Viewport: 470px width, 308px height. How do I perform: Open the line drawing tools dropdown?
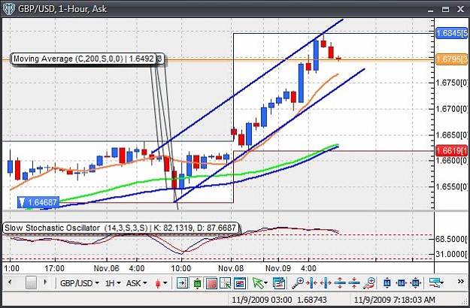click(436, 282)
